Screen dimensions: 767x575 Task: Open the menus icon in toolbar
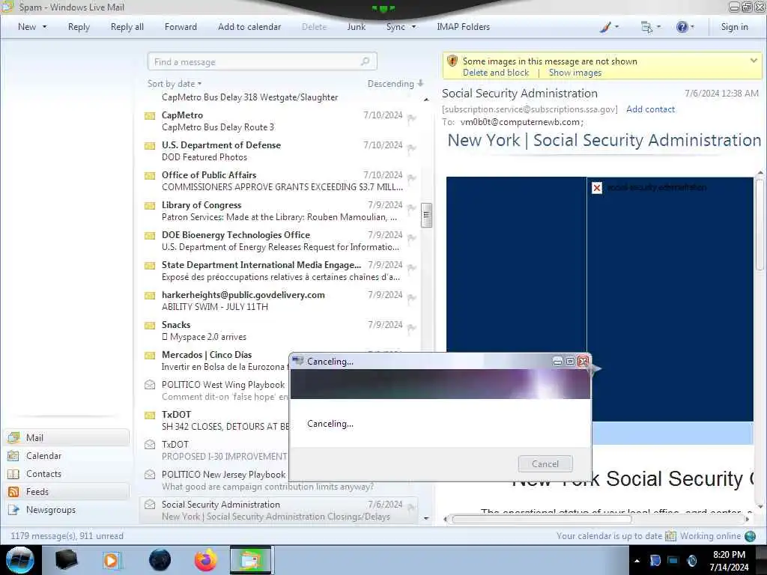click(x=646, y=27)
